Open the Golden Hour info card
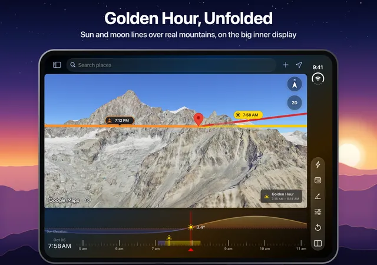Screen dimensions: 377x265 point(282,196)
